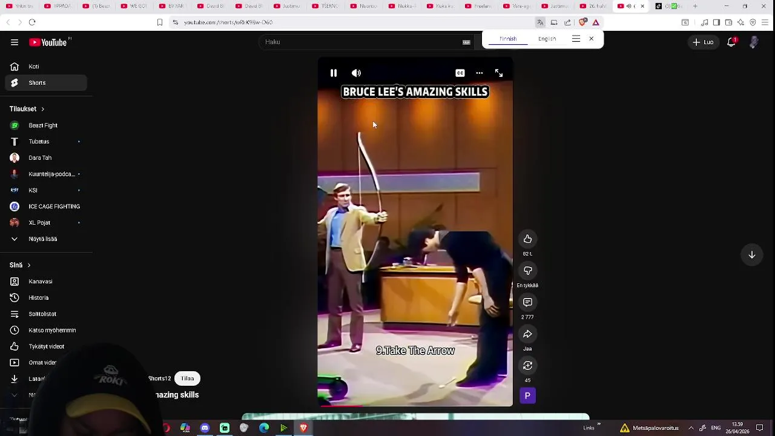775x436 pixels.
Task: Go to next Short with down arrow
Action: pyautogui.click(x=752, y=255)
